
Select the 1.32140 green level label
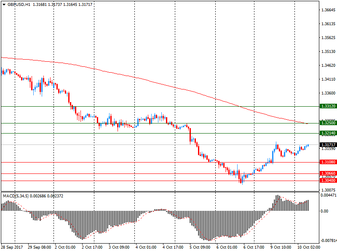(328, 133)
